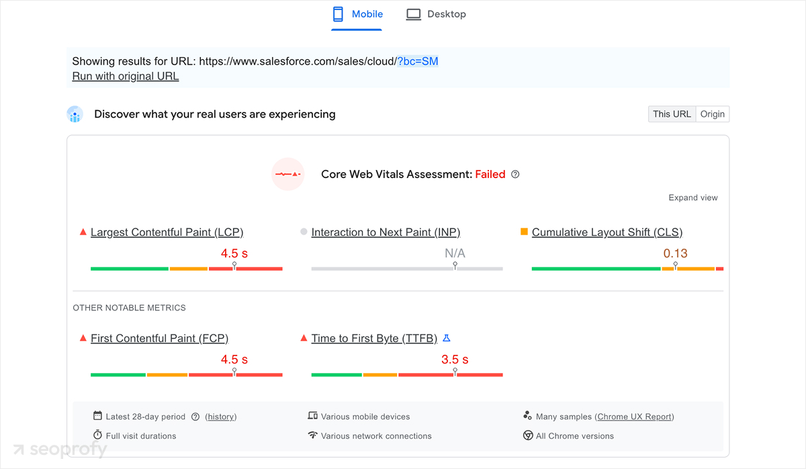Open Time to First Byte (TTFB) link

tap(374, 339)
